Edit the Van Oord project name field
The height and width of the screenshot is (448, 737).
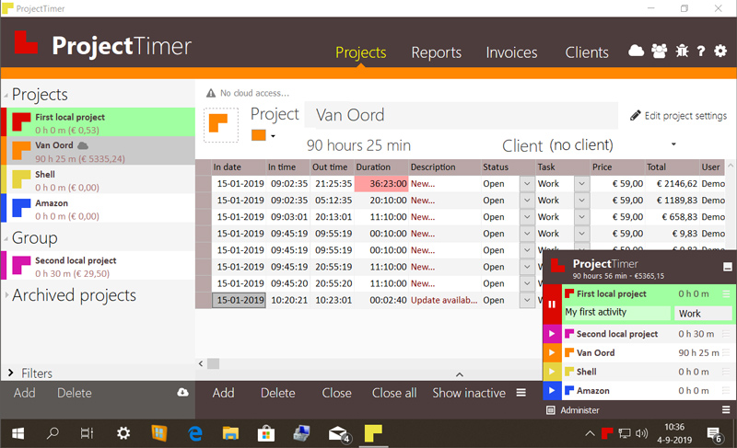coord(461,115)
